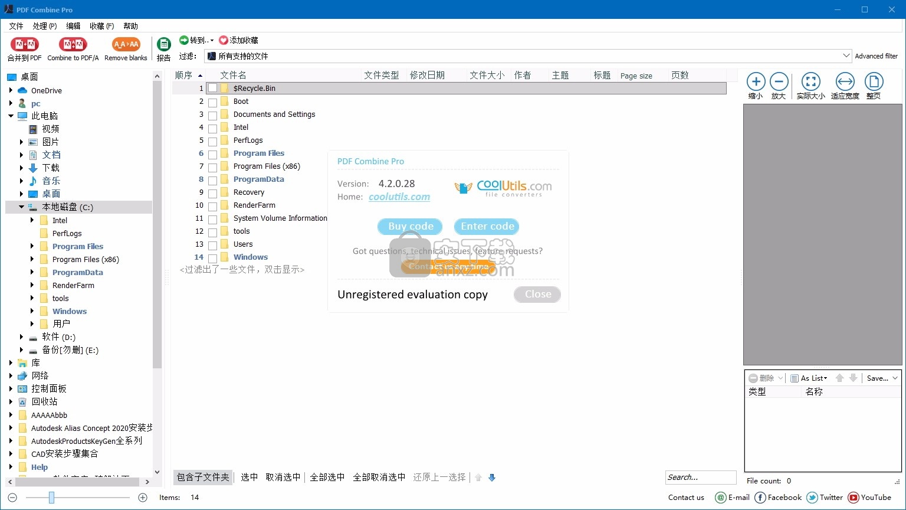Click 全部选中 select all button
This screenshot has height=510, width=906.
point(327,477)
